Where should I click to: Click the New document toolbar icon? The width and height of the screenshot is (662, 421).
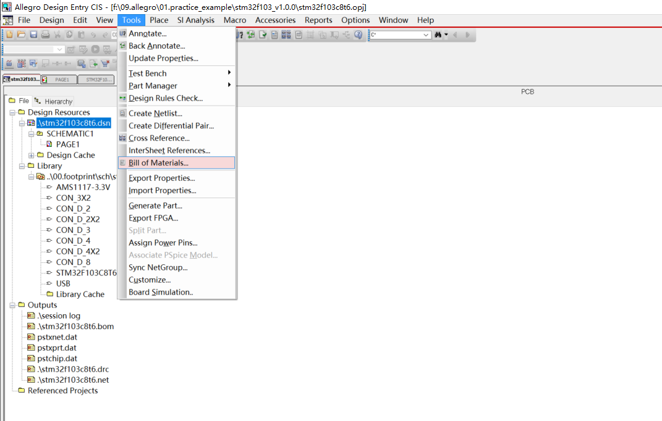point(9,35)
